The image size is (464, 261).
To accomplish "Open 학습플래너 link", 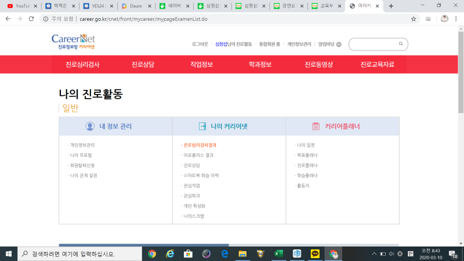I will coord(307,176).
